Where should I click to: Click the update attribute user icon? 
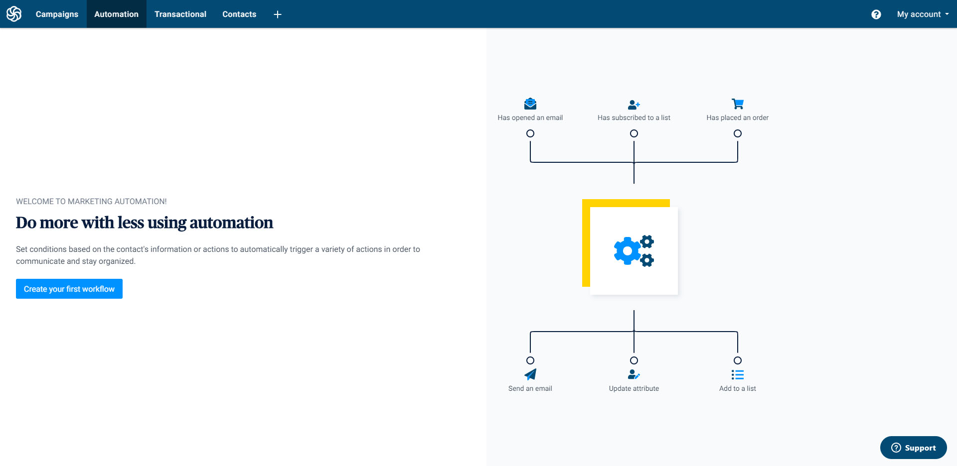634,374
